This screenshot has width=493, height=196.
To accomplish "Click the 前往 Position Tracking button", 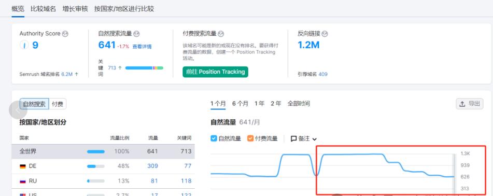I will tap(215, 72).
